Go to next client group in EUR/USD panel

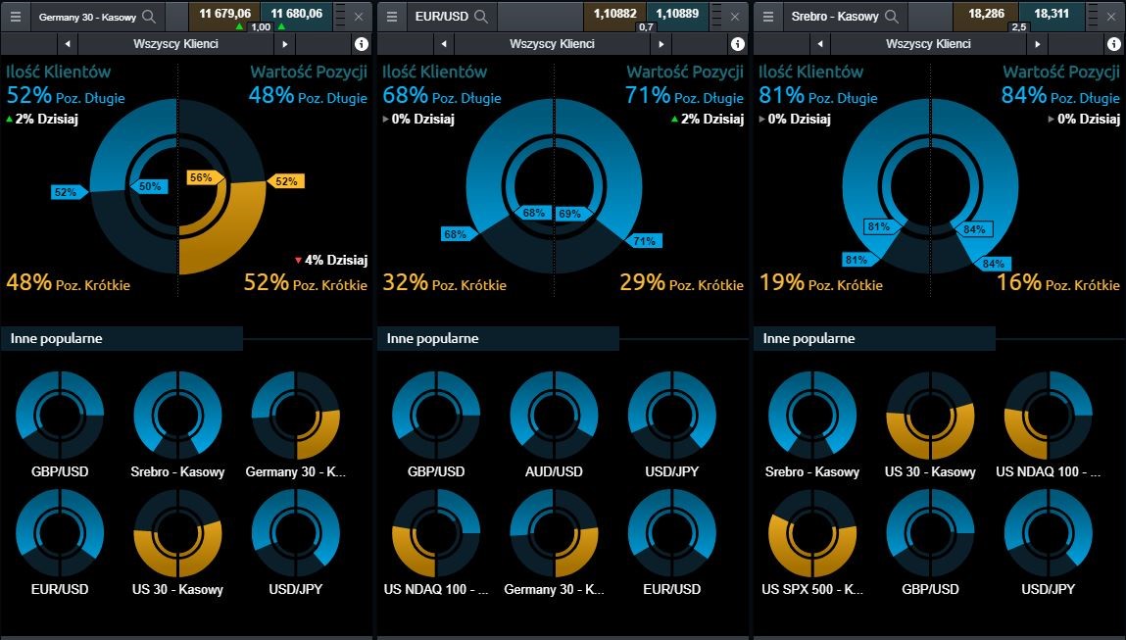pyautogui.click(x=661, y=44)
